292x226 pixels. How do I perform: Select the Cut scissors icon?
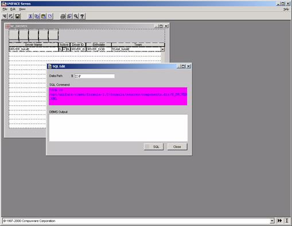coord(30,16)
